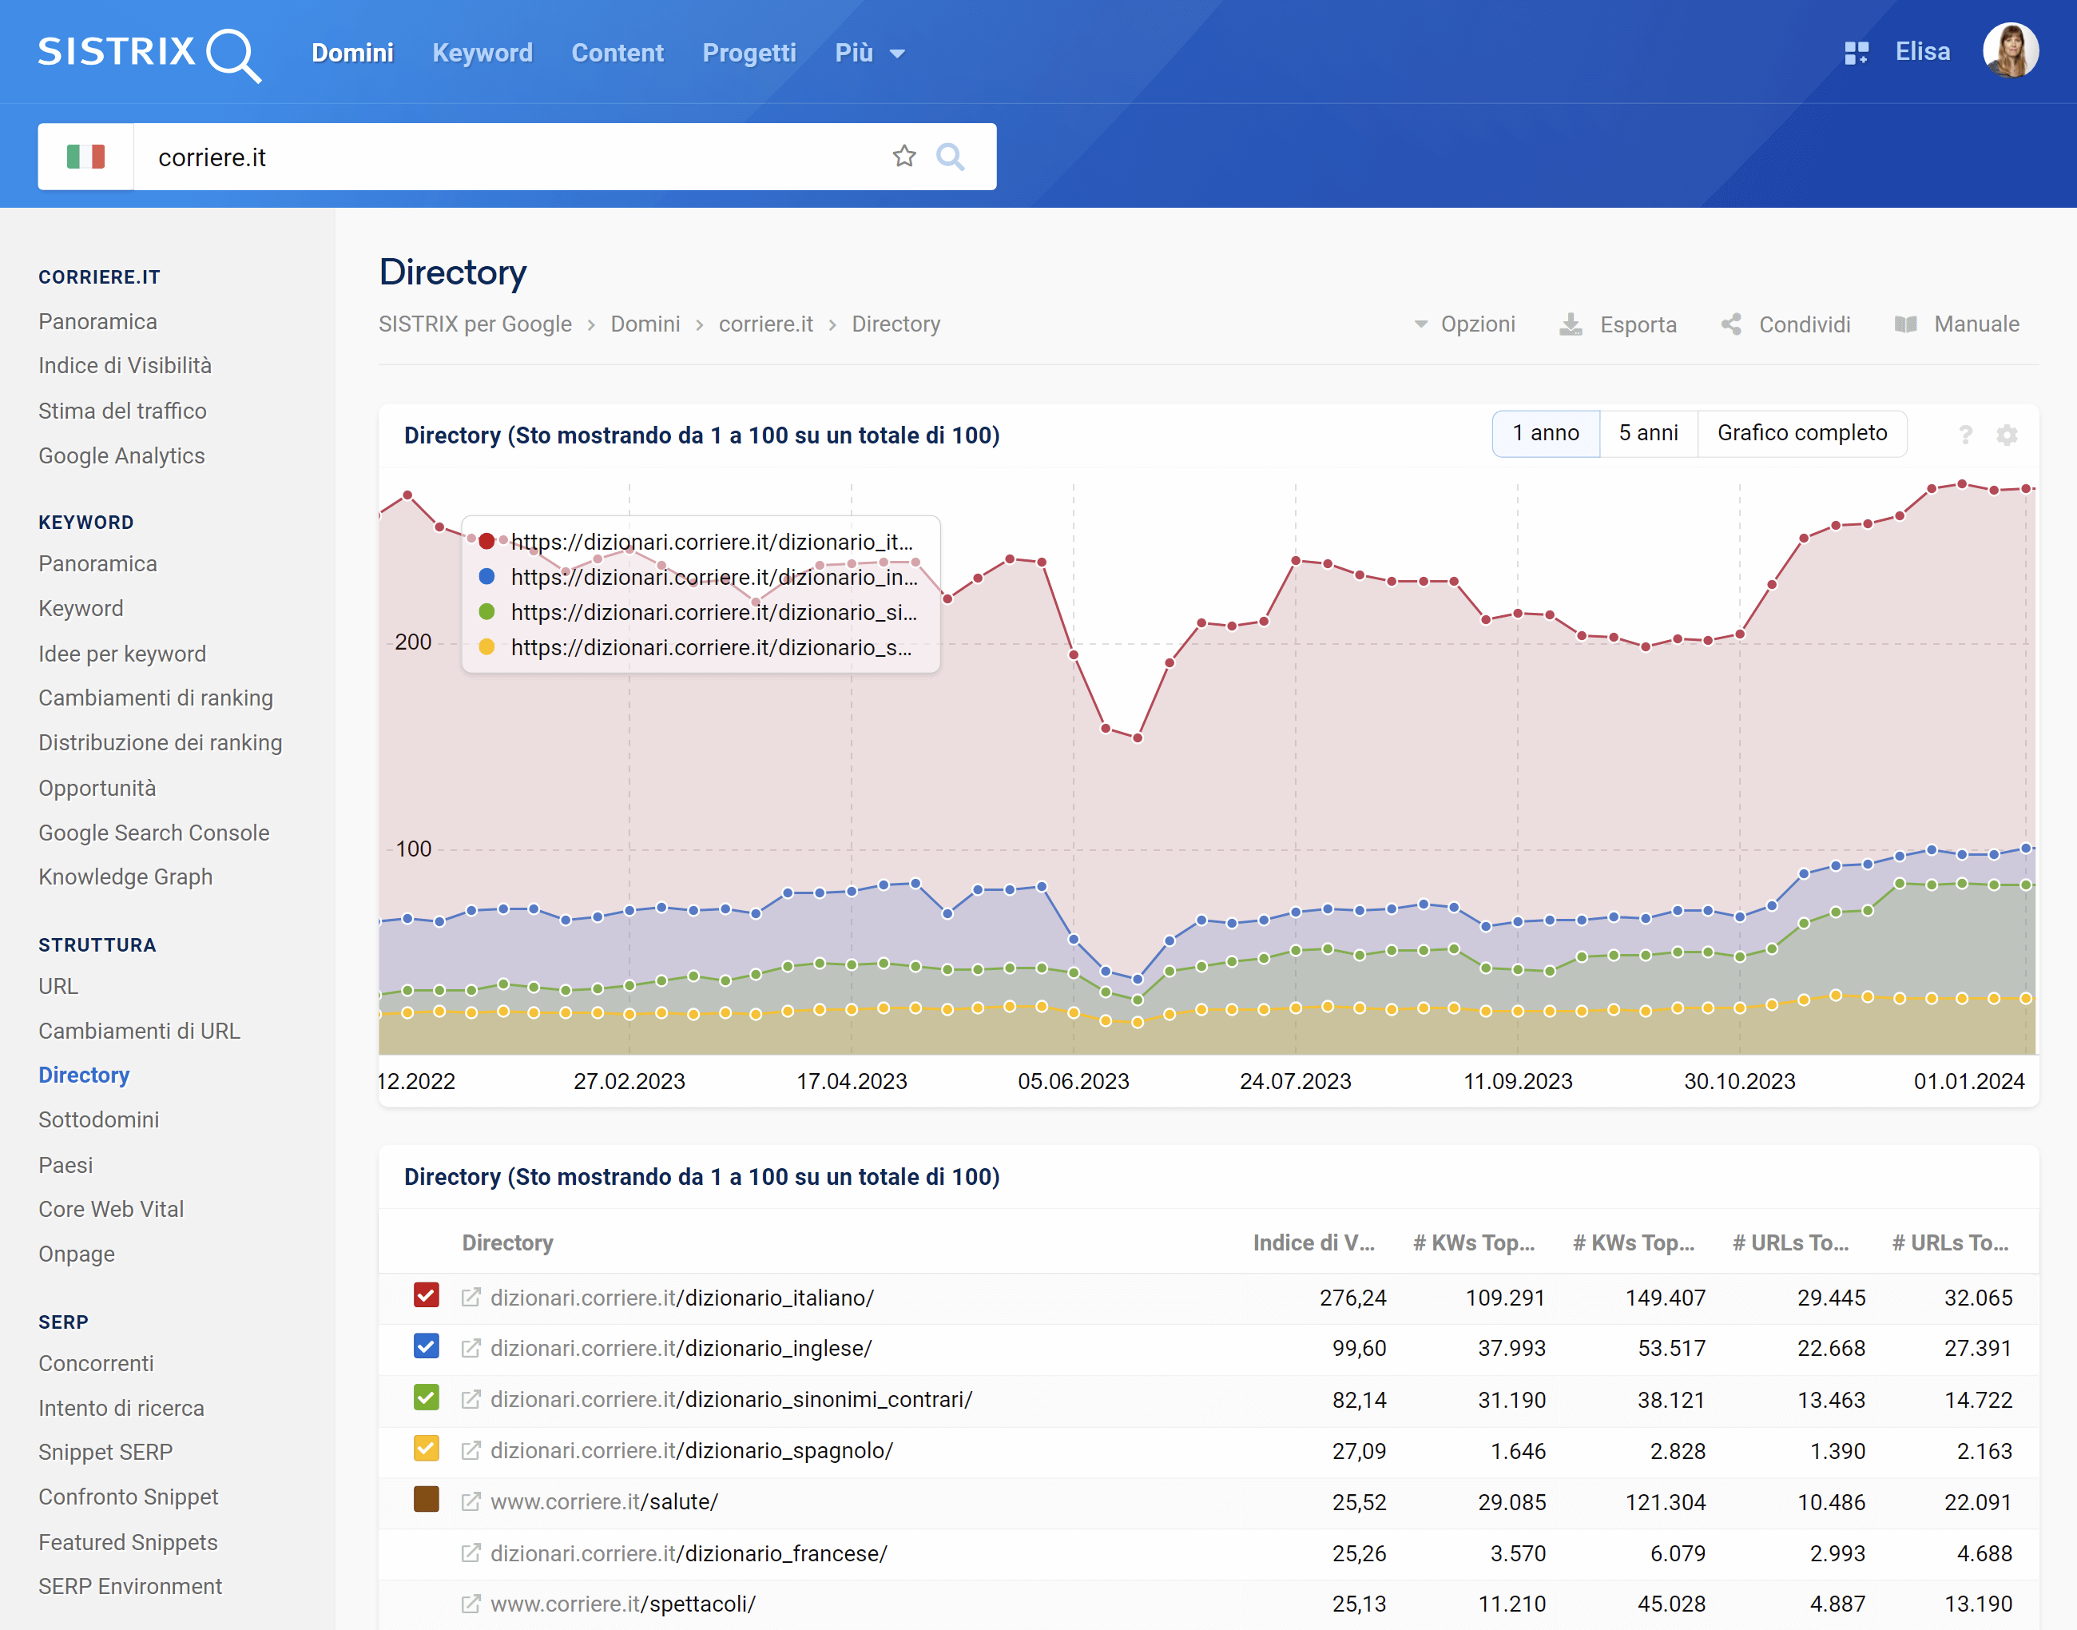
Task: Select the Grafico completo range
Action: (x=1802, y=433)
